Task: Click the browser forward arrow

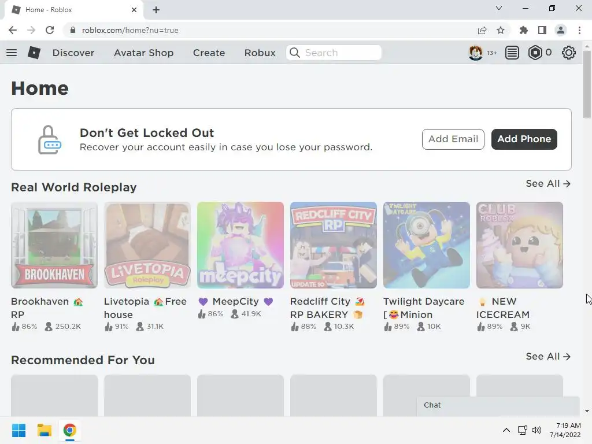Action: pyautogui.click(x=31, y=30)
